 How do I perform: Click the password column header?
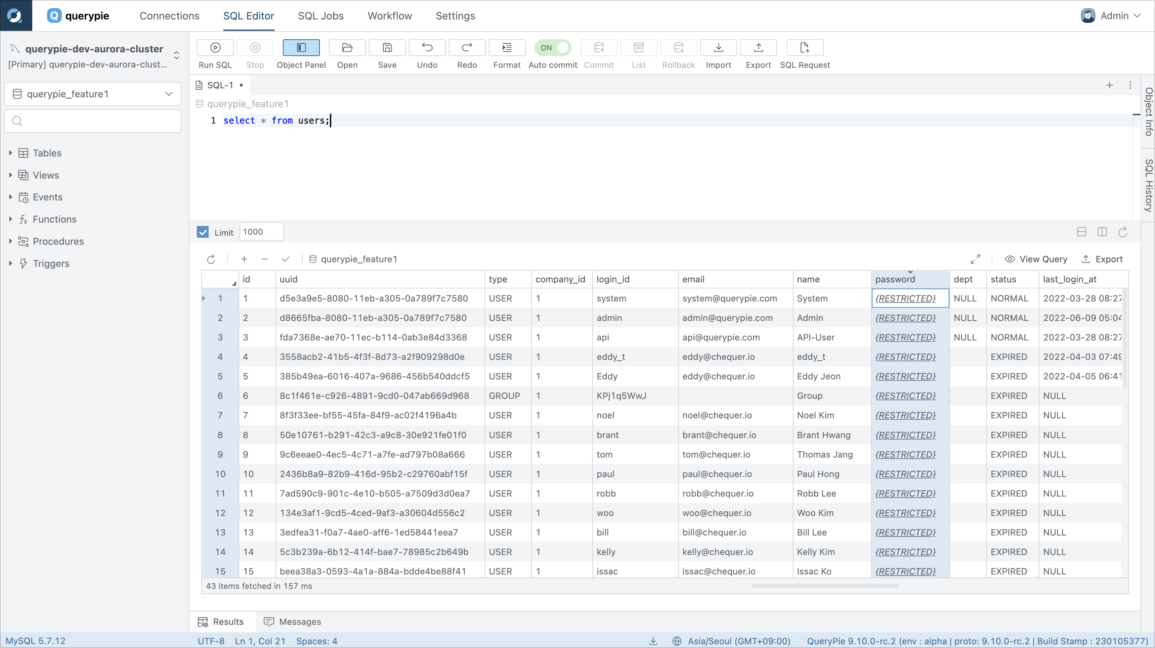(910, 279)
